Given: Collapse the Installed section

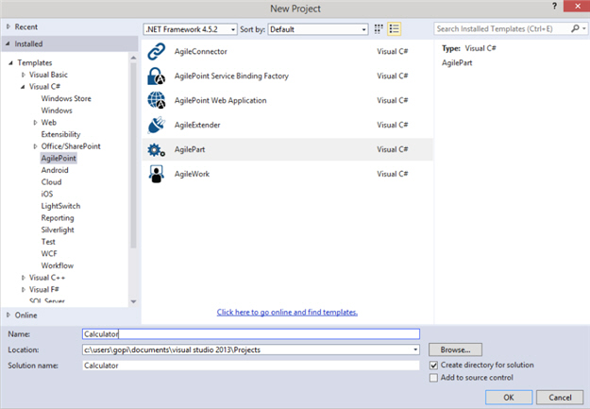Looking at the screenshot, I should pyautogui.click(x=8, y=44).
